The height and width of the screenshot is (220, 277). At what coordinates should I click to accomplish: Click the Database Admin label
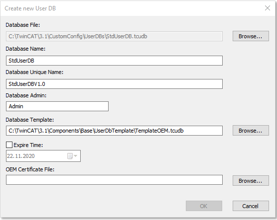(26, 95)
